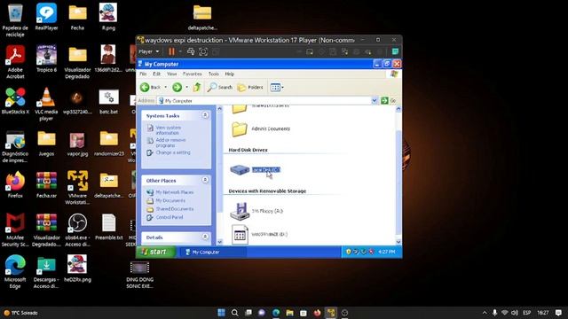Go forward using the green Forward arrow

pyautogui.click(x=177, y=87)
